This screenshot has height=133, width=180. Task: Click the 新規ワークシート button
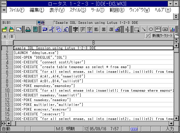pyautogui.click(x=162, y=36)
